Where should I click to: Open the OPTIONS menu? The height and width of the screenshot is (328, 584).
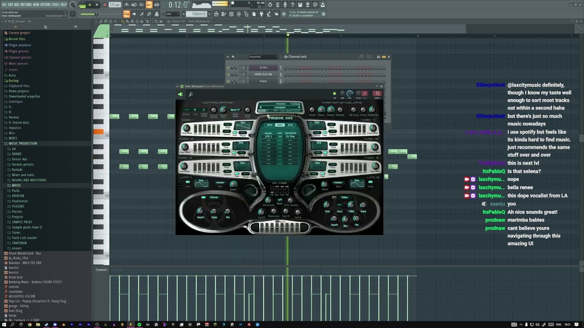pos(46,5)
